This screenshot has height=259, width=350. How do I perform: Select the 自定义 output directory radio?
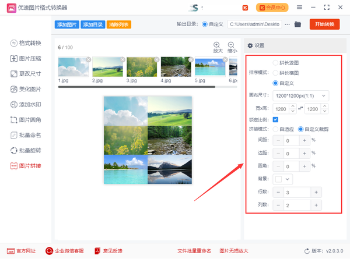(205, 24)
